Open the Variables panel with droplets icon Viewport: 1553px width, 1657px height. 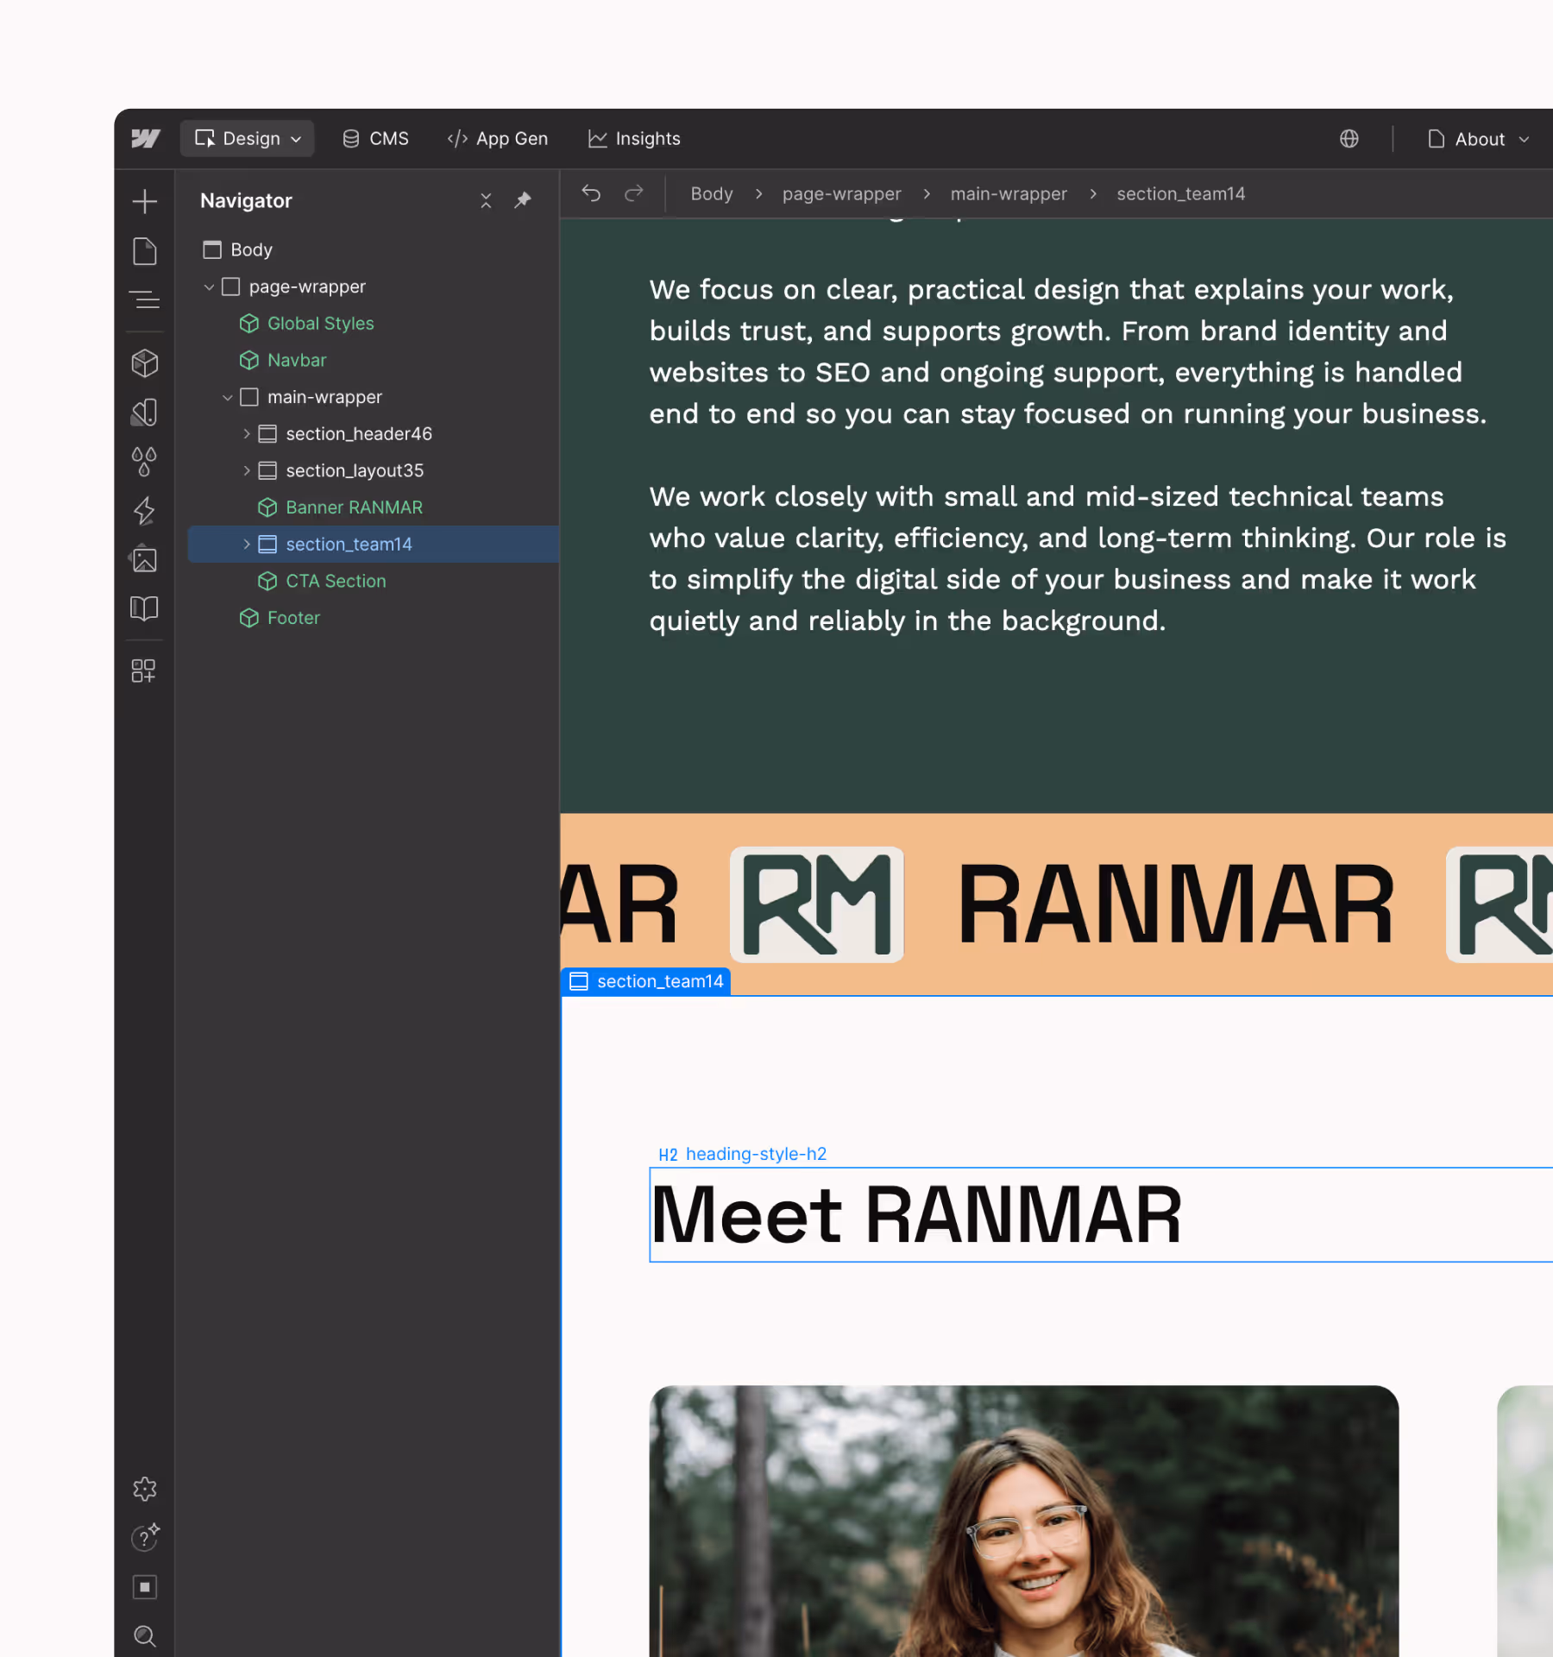(x=145, y=460)
